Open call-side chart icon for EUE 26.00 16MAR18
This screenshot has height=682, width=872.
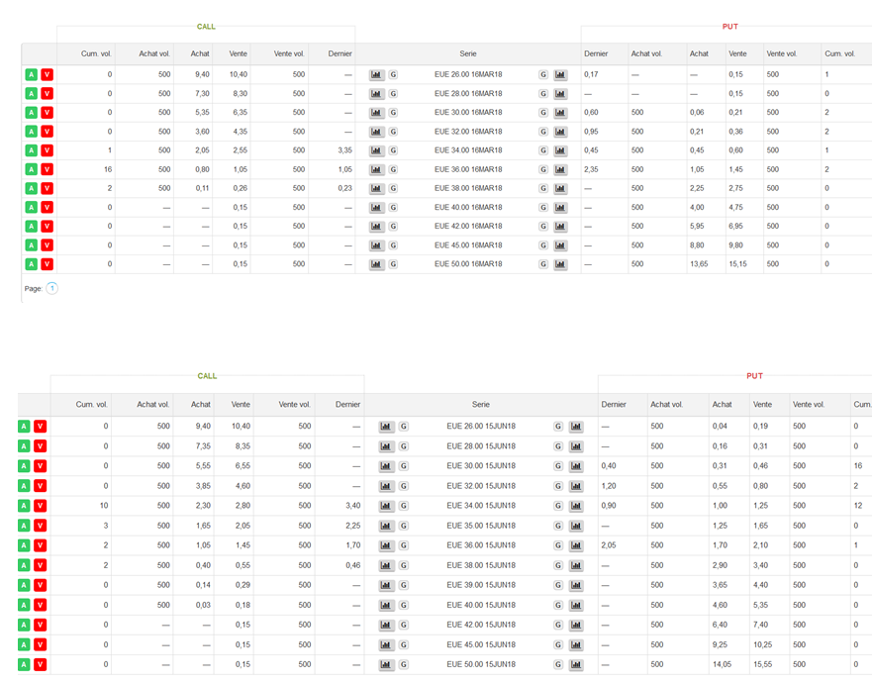click(376, 74)
